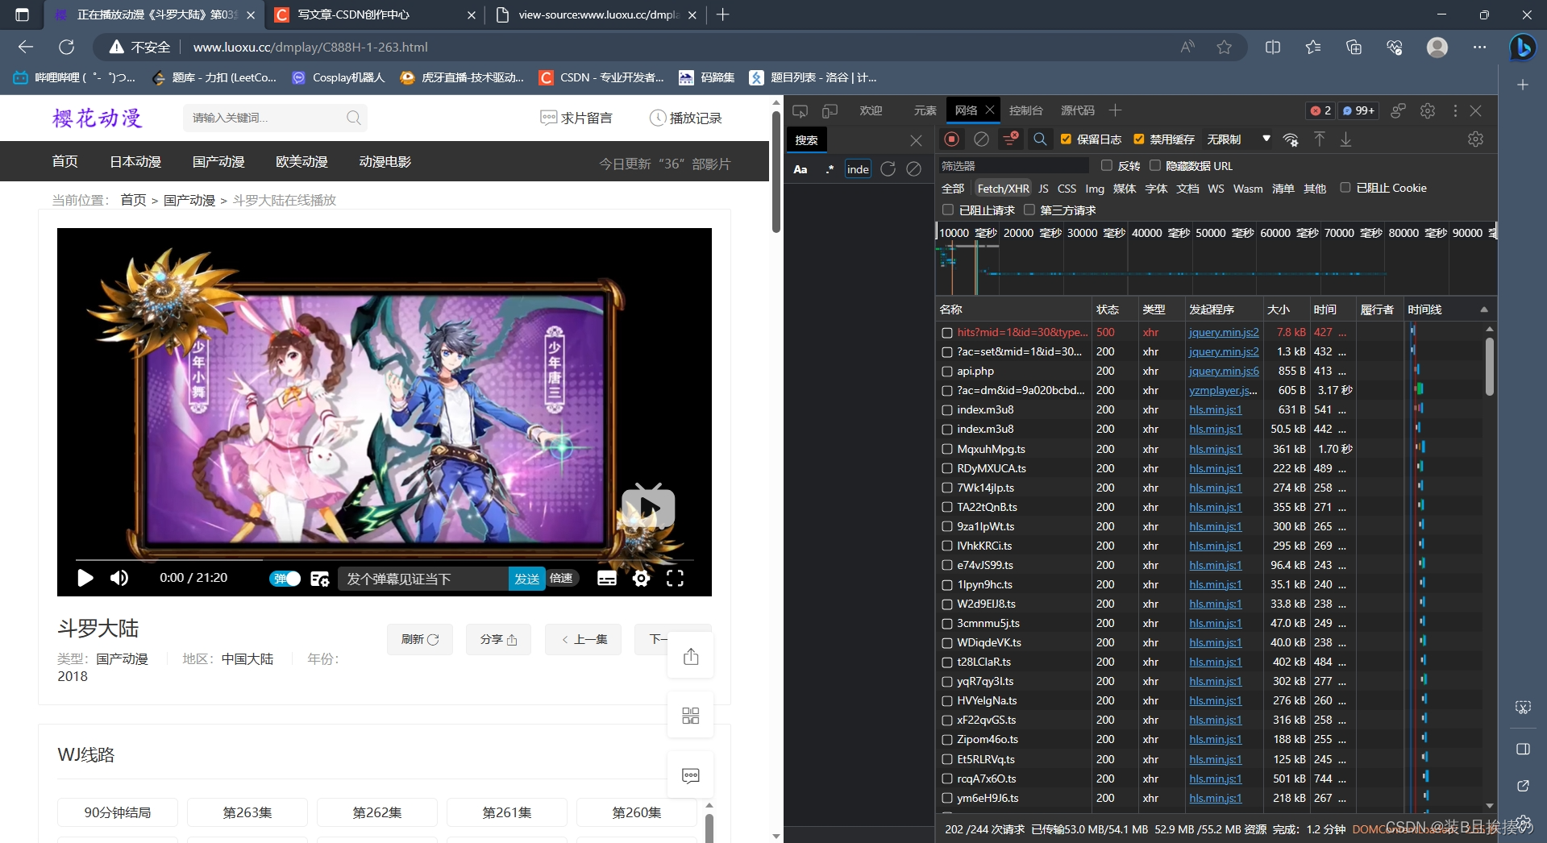1547x843 pixels.
Task: Refresh the search results in search panel
Action: point(888,169)
